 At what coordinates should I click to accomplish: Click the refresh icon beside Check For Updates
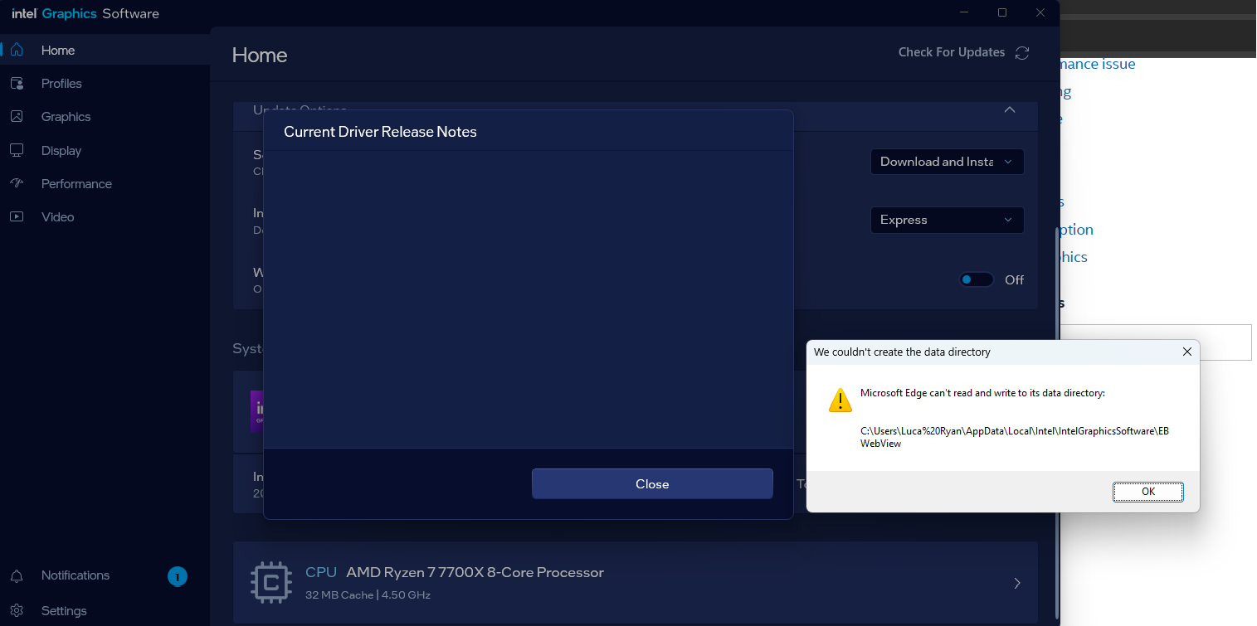1022,52
